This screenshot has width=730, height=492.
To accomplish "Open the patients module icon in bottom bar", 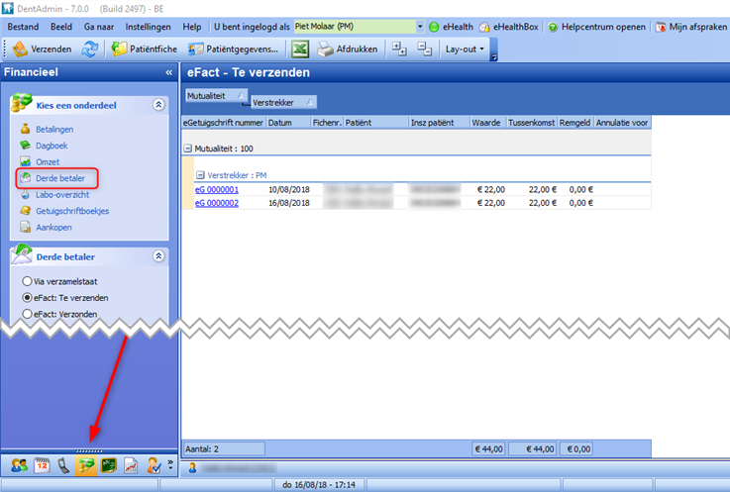I will pos(19,465).
